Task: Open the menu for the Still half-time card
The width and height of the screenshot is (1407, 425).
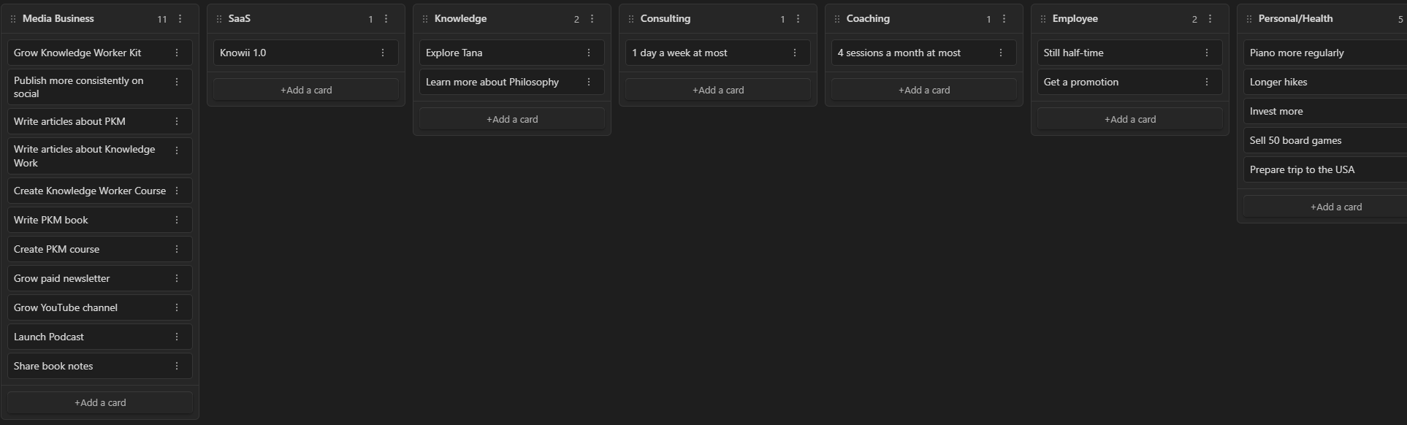Action: [x=1207, y=53]
